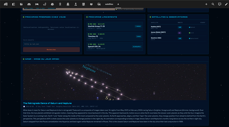Click the Rechercher button
229x127 pixels.
click(51, 50)
